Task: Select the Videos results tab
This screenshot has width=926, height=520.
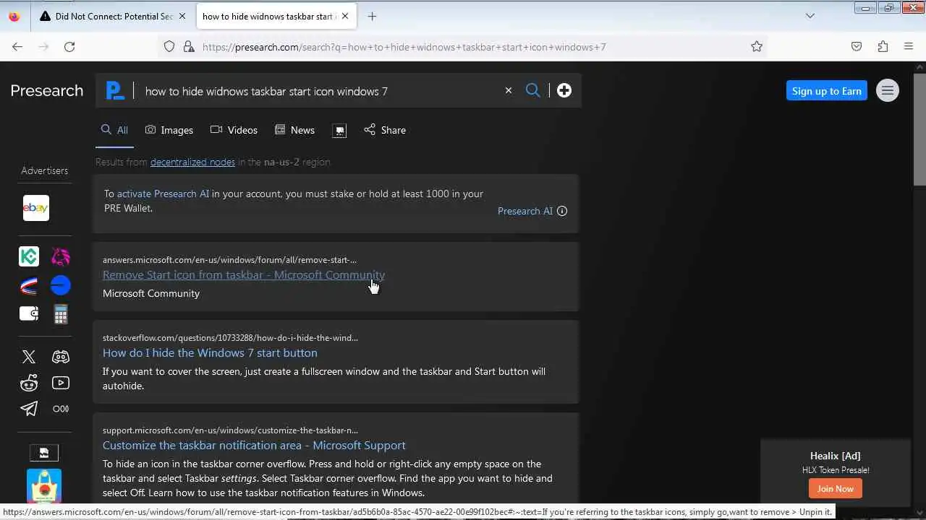Action: (234, 130)
